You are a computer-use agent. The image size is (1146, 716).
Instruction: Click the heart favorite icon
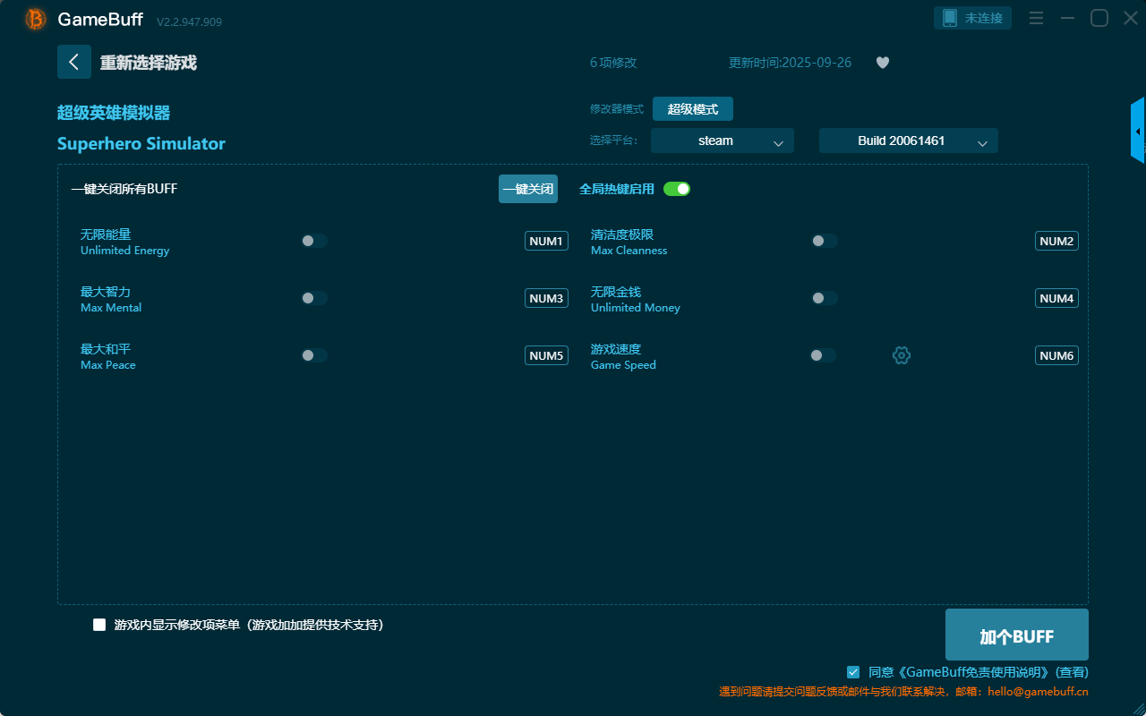coord(882,63)
